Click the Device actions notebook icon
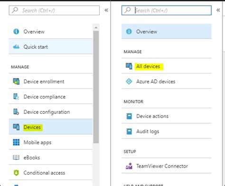 coord(129,116)
